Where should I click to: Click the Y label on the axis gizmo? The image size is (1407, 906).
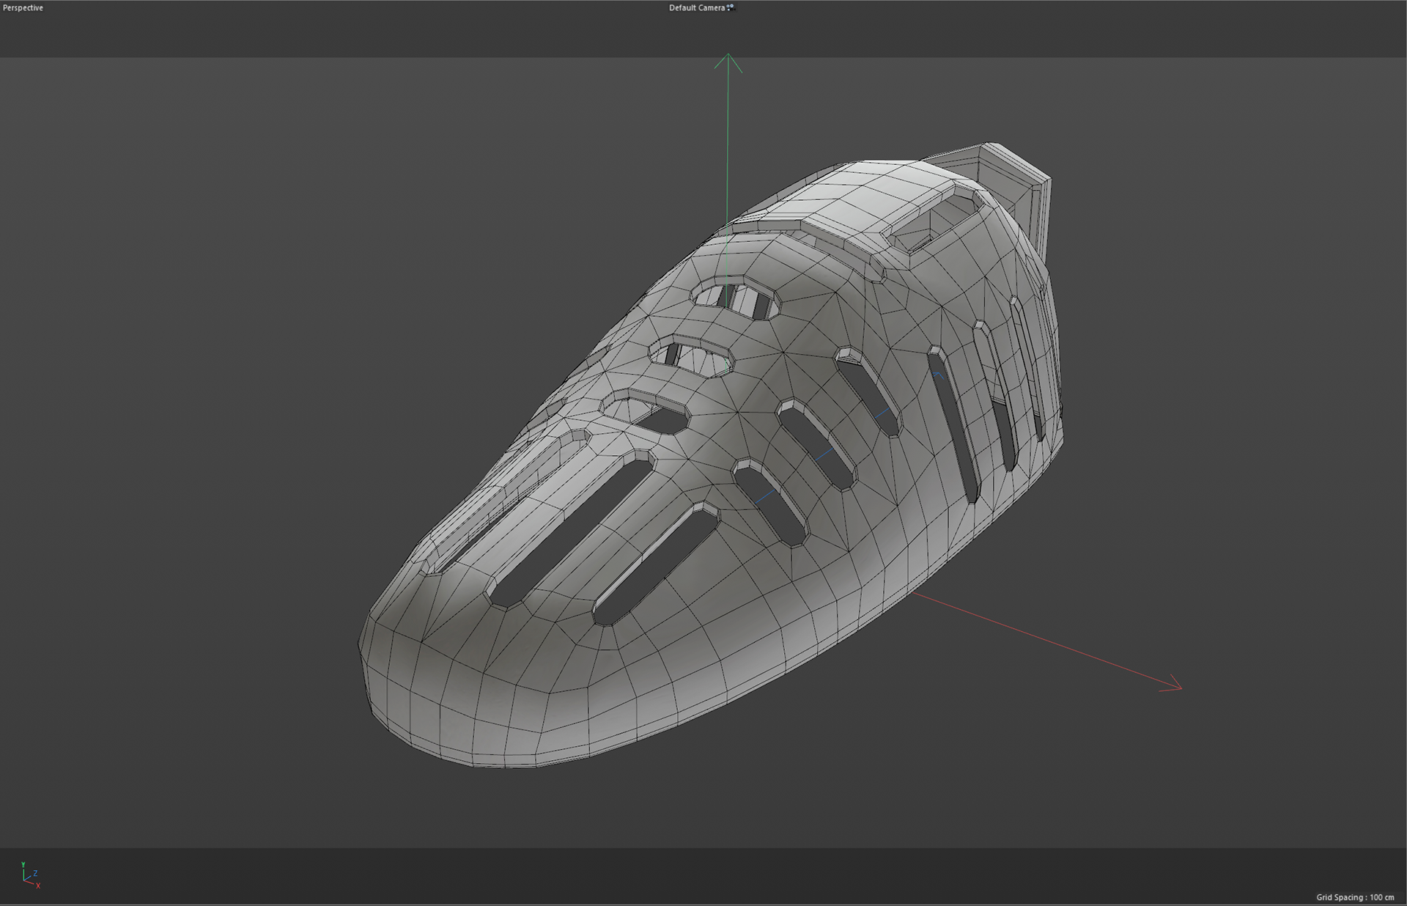[23, 865]
